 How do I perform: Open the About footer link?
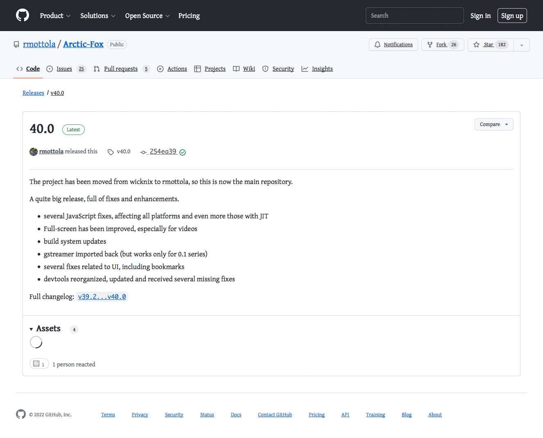coord(435,415)
